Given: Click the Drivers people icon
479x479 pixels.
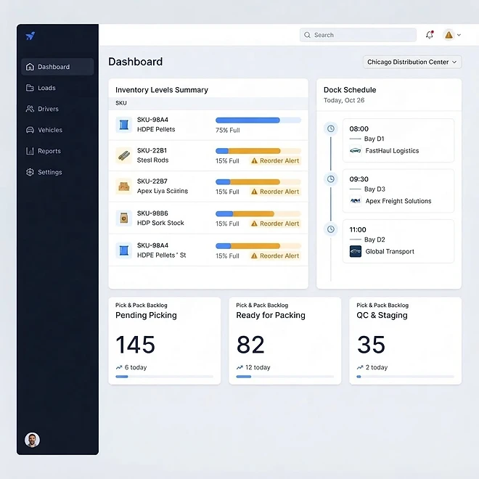Looking at the screenshot, I should pos(30,109).
